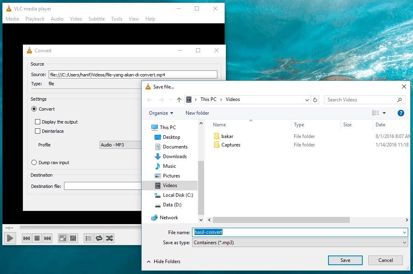Viewport: 413px width, 274px height.
Task: Open the View menu in VLC
Action: [x=134, y=19]
